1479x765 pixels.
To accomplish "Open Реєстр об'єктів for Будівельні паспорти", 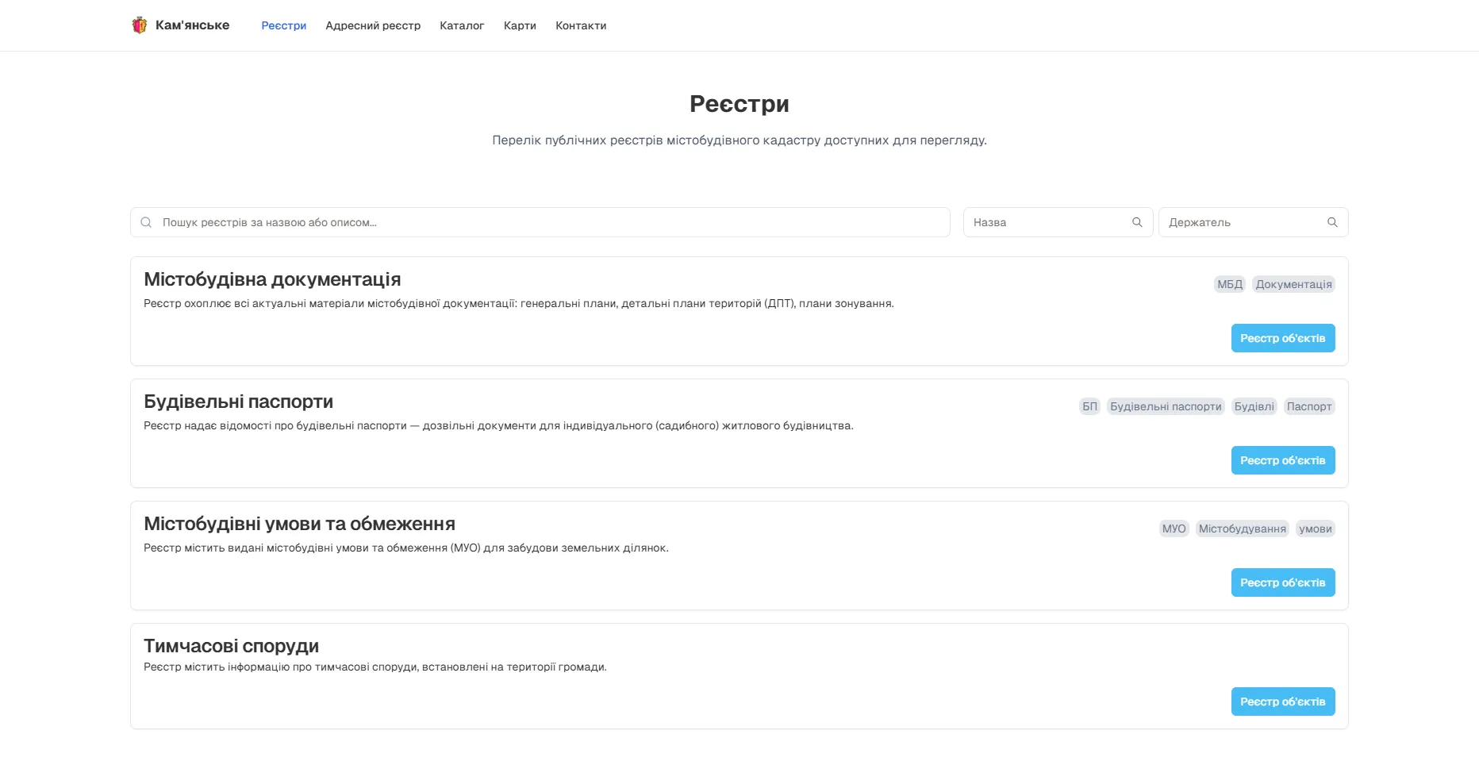I will coord(1283,460).
